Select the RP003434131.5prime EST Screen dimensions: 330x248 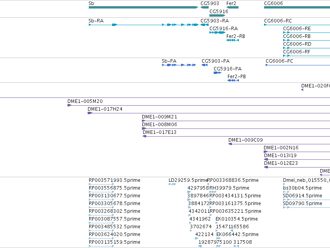pos(210,200)
